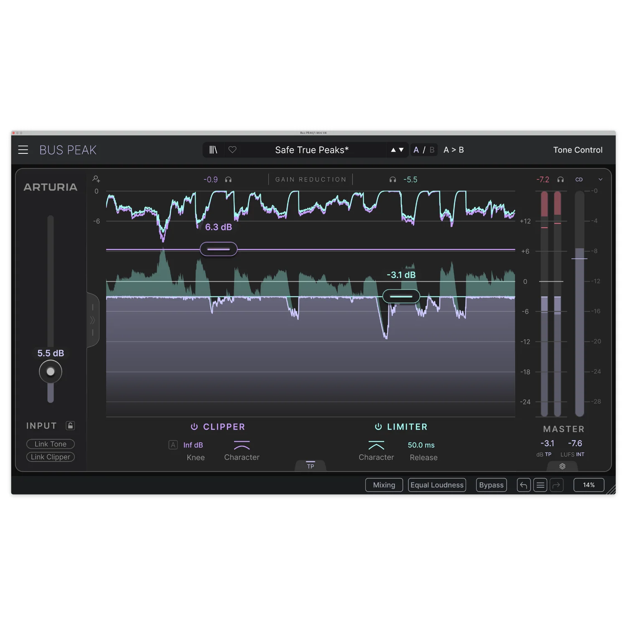Toggle master headphone listen icon

(x=561, y=179)
